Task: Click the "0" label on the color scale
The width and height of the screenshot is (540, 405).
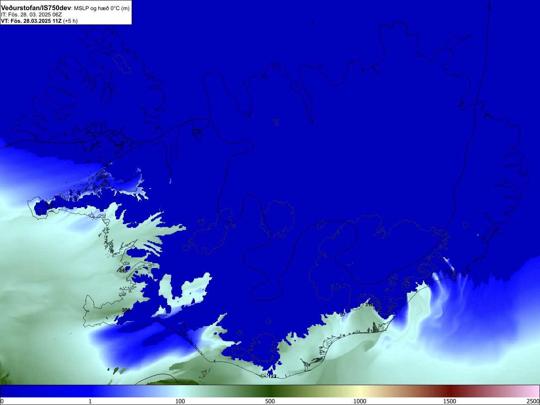Action: [2, 401]
